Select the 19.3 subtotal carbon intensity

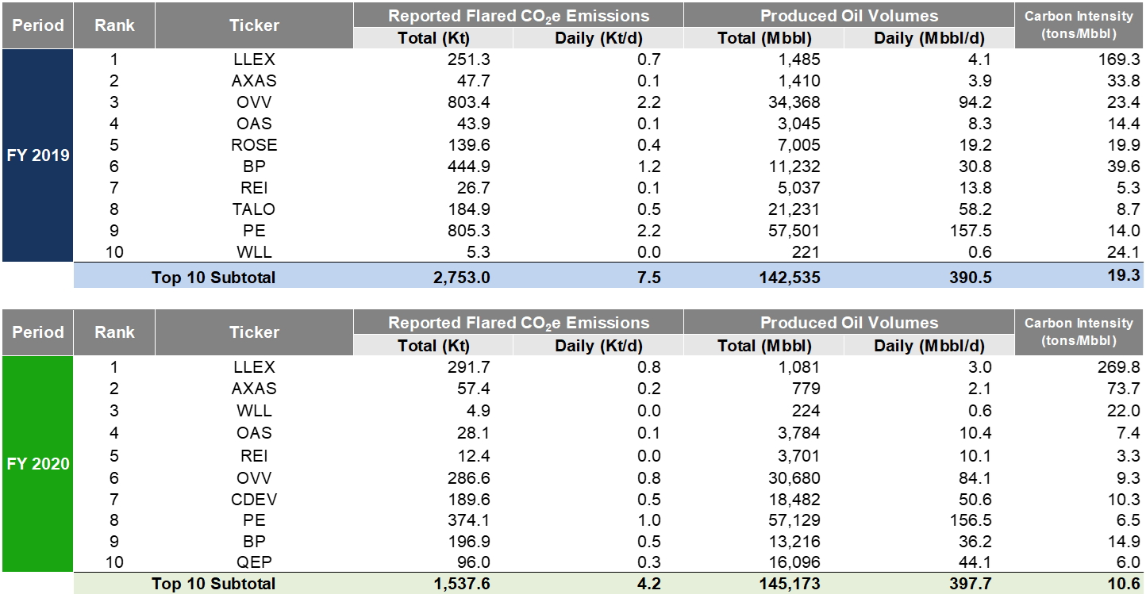[1123, 274]
